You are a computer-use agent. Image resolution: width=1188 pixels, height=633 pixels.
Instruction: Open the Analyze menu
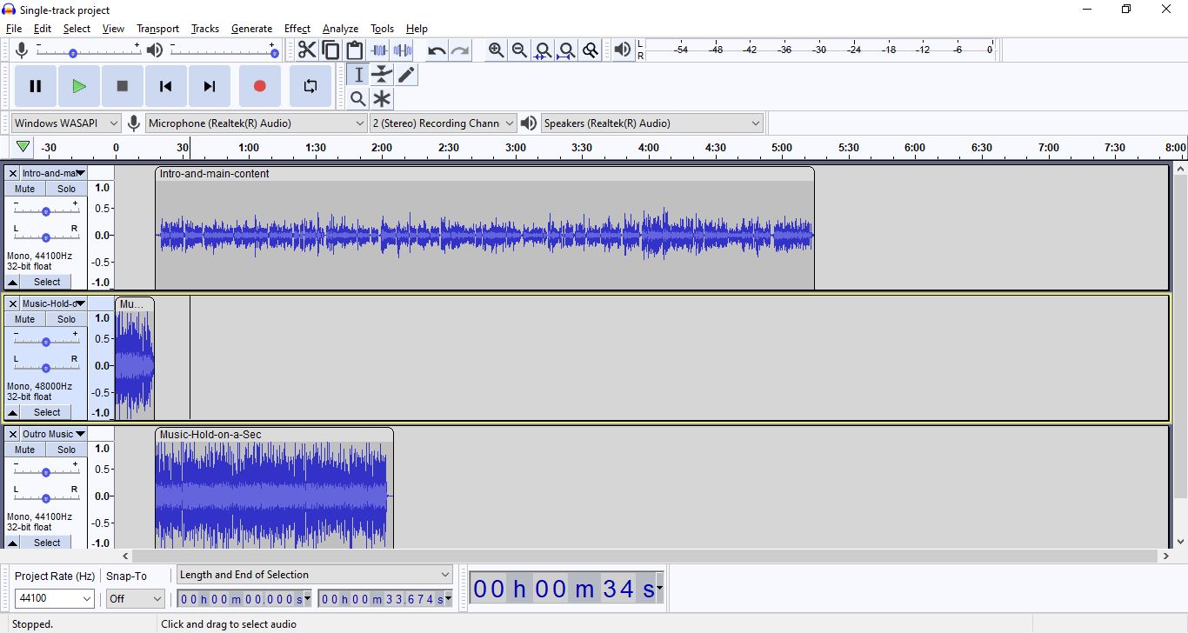(x=340, y=29)
